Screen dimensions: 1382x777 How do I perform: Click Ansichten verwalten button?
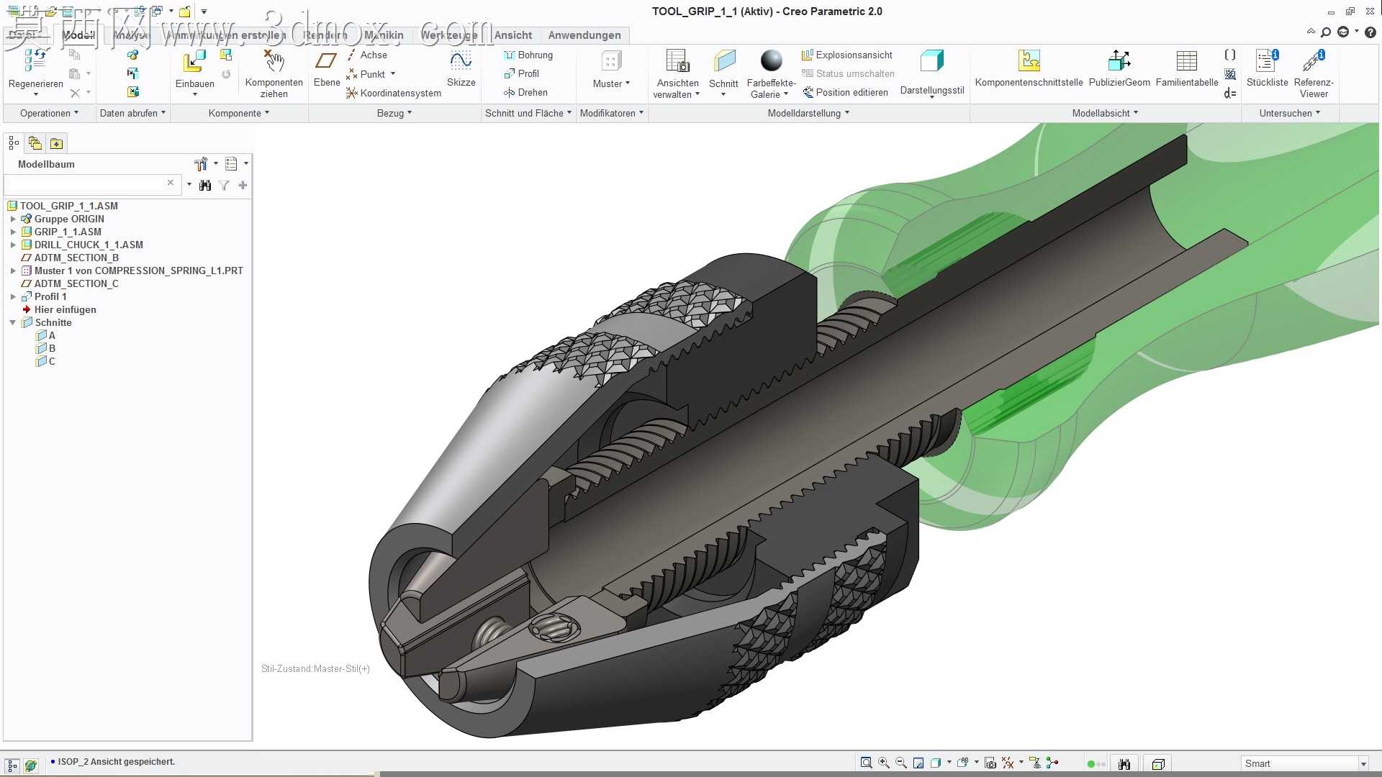coord(677,74)
